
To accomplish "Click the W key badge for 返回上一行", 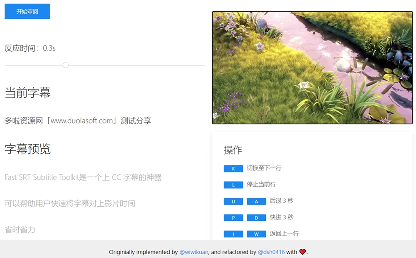I will (256, 234).
